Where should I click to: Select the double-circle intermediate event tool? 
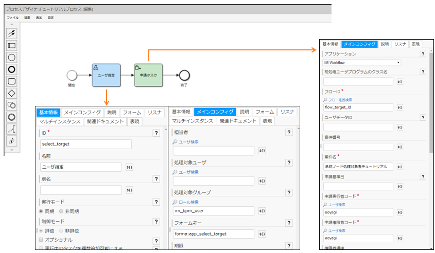[12, 117]
